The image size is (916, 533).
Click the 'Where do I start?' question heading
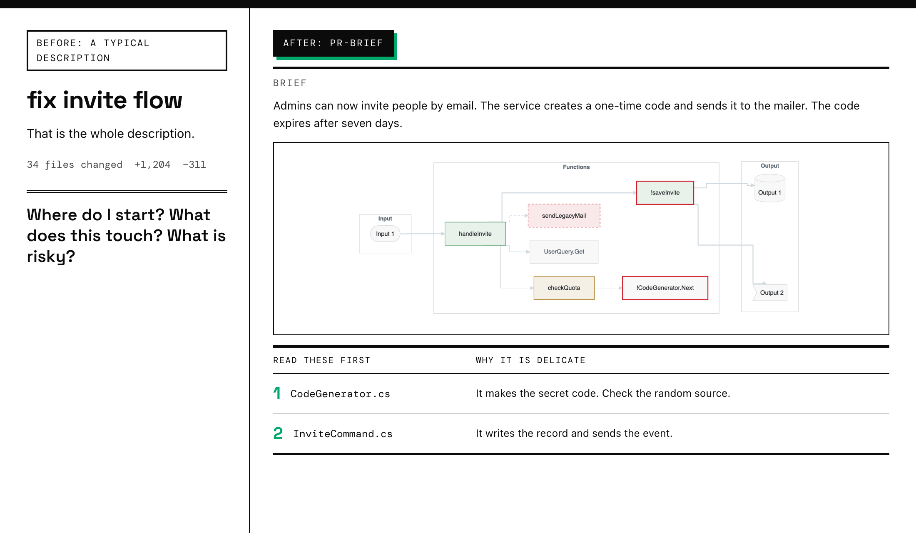pos(127,236)
